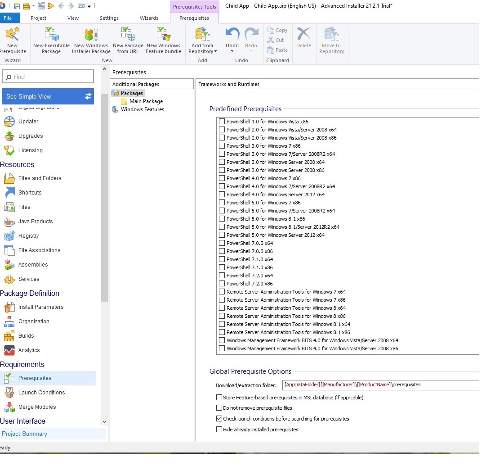This screenshot has width=495, height=466.
Task: Click Copy in the Clipboard group
Action: point(277,30)
